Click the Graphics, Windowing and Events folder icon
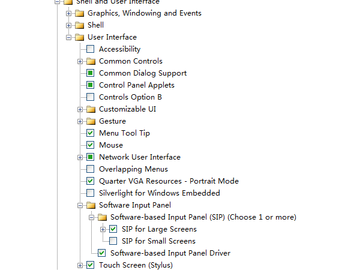This screenshot has height=270, width=360. 79,13
